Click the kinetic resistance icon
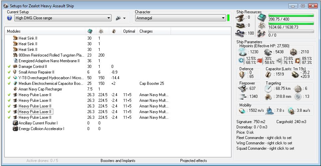The width and height of the screenshot is (321, 166). 279,61
